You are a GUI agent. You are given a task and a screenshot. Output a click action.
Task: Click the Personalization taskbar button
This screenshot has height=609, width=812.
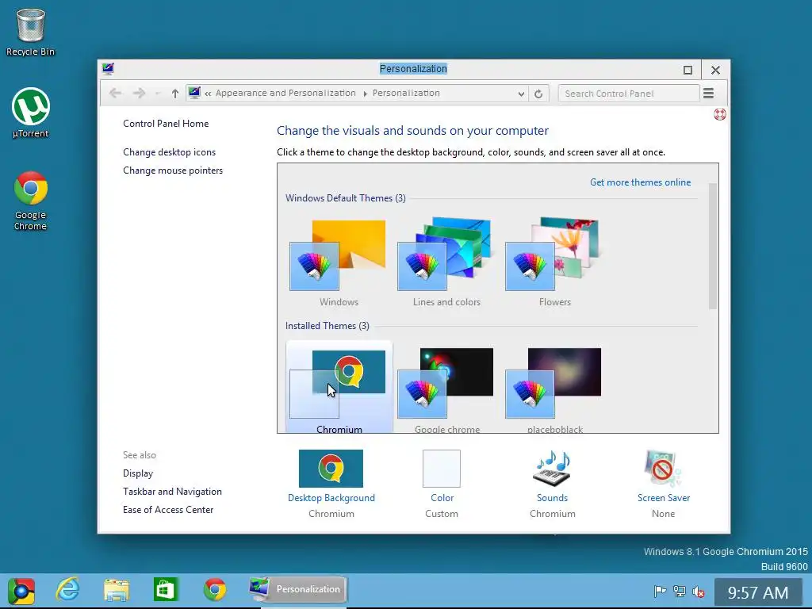pos(297,590)
